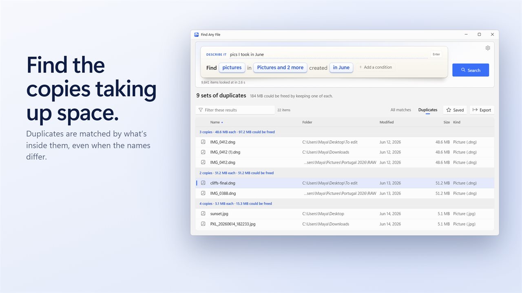Switch to the All matches tab
Image resolution: width=522 pixels, height=293 pixels.
point(401,110)
